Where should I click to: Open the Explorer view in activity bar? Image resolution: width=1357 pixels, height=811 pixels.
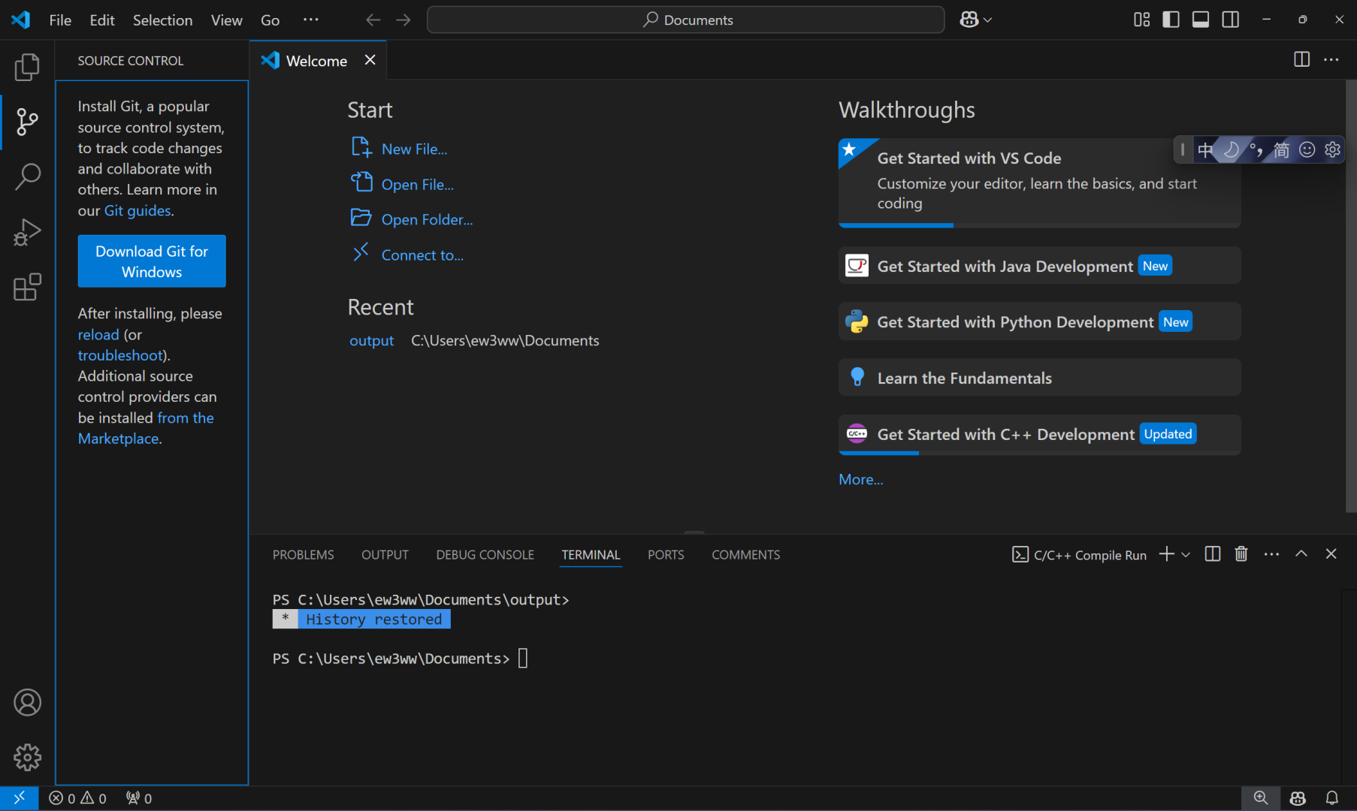(x=27, y=68)
